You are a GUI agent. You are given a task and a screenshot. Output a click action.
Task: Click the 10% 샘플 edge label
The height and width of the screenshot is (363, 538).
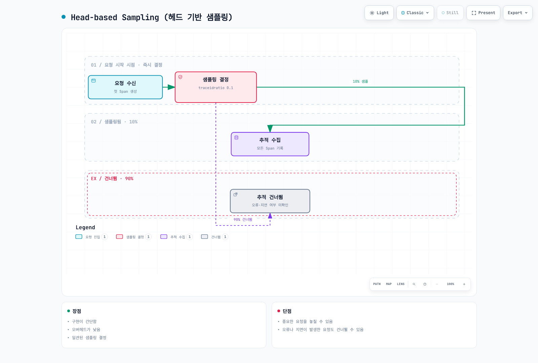360,81
